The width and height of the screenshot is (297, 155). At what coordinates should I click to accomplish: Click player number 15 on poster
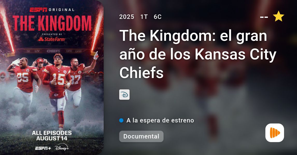coord(59,79)
